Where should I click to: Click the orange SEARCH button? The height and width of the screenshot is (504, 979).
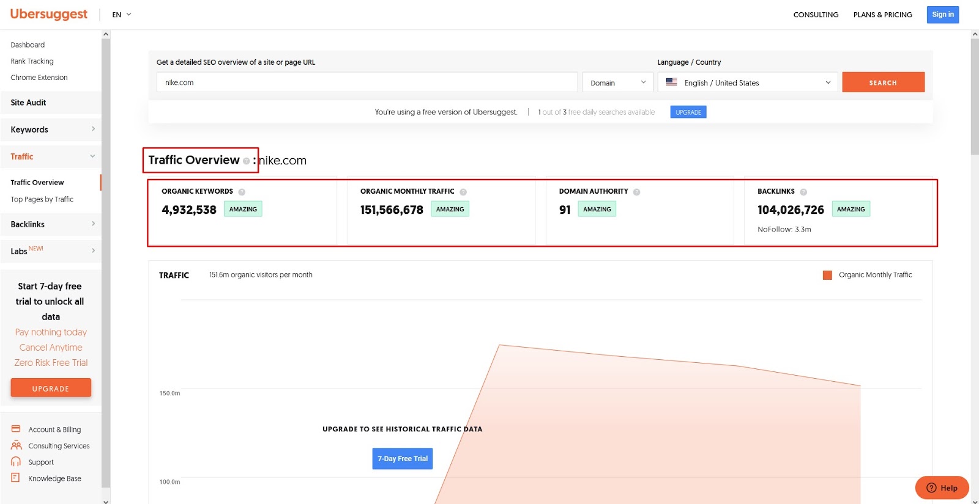pos(883,82)
